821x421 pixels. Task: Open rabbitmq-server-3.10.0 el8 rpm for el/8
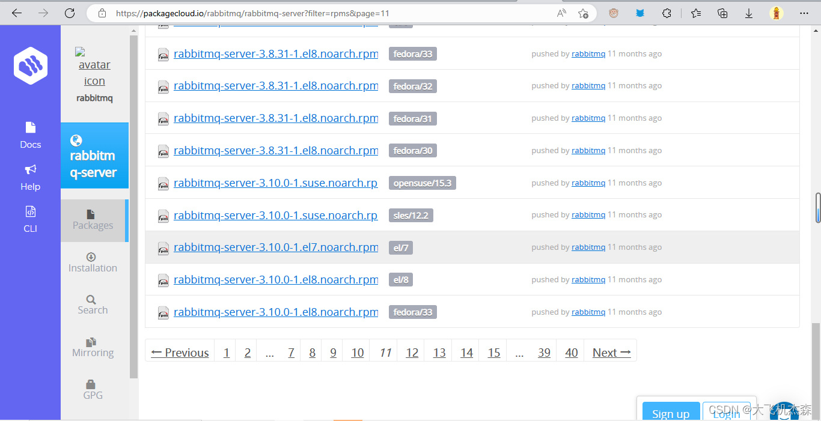tap(276, 280)
